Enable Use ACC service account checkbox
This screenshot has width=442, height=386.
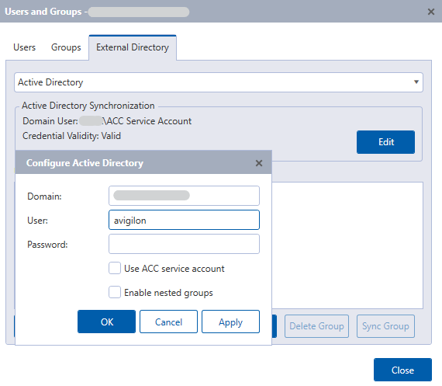pyautogui.click(x=115, y=268)
